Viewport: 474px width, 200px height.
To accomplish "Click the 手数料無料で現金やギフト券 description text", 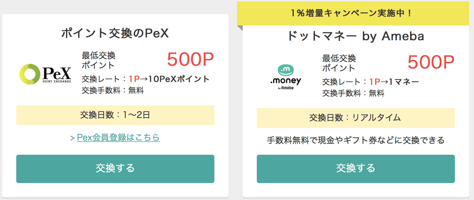I will coord(356,140).
